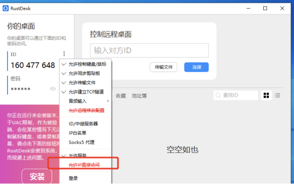
Task: Toggle 允许远程修改配置 option
Action: coord(85,111)
